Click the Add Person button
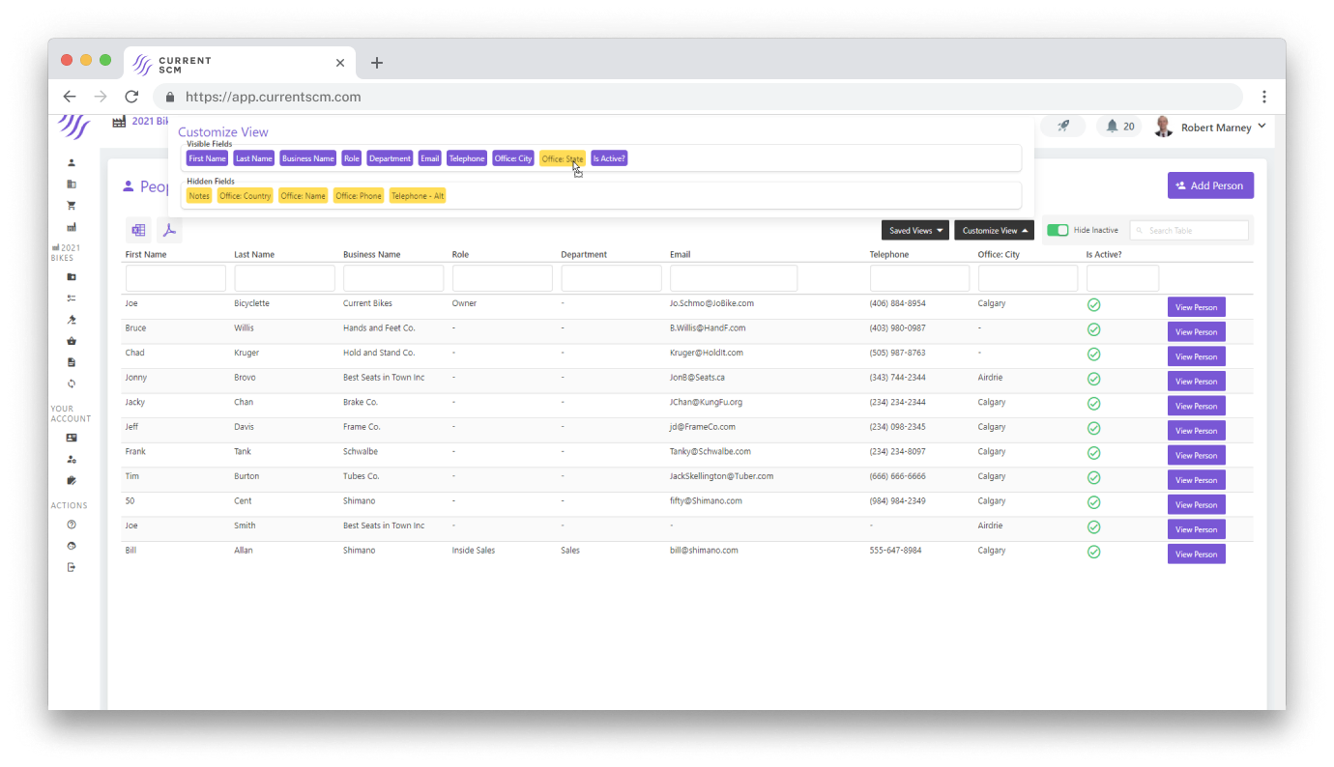The height and width of the screenshot is (767, 1334). pyautogui.click(x=1210, y=185)
